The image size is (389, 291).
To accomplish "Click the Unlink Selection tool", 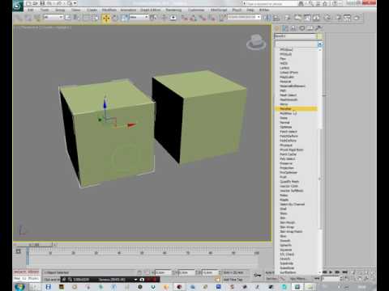I will 28,18.
